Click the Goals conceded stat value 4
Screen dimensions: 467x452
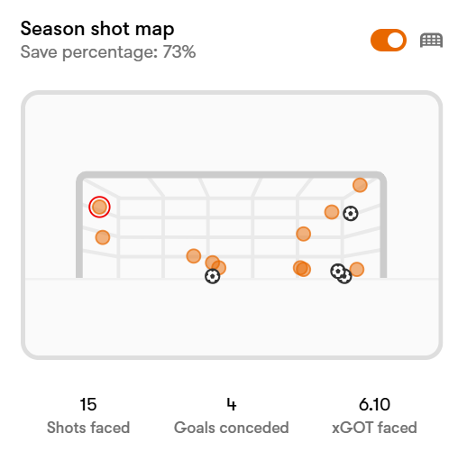click(232, 404)
